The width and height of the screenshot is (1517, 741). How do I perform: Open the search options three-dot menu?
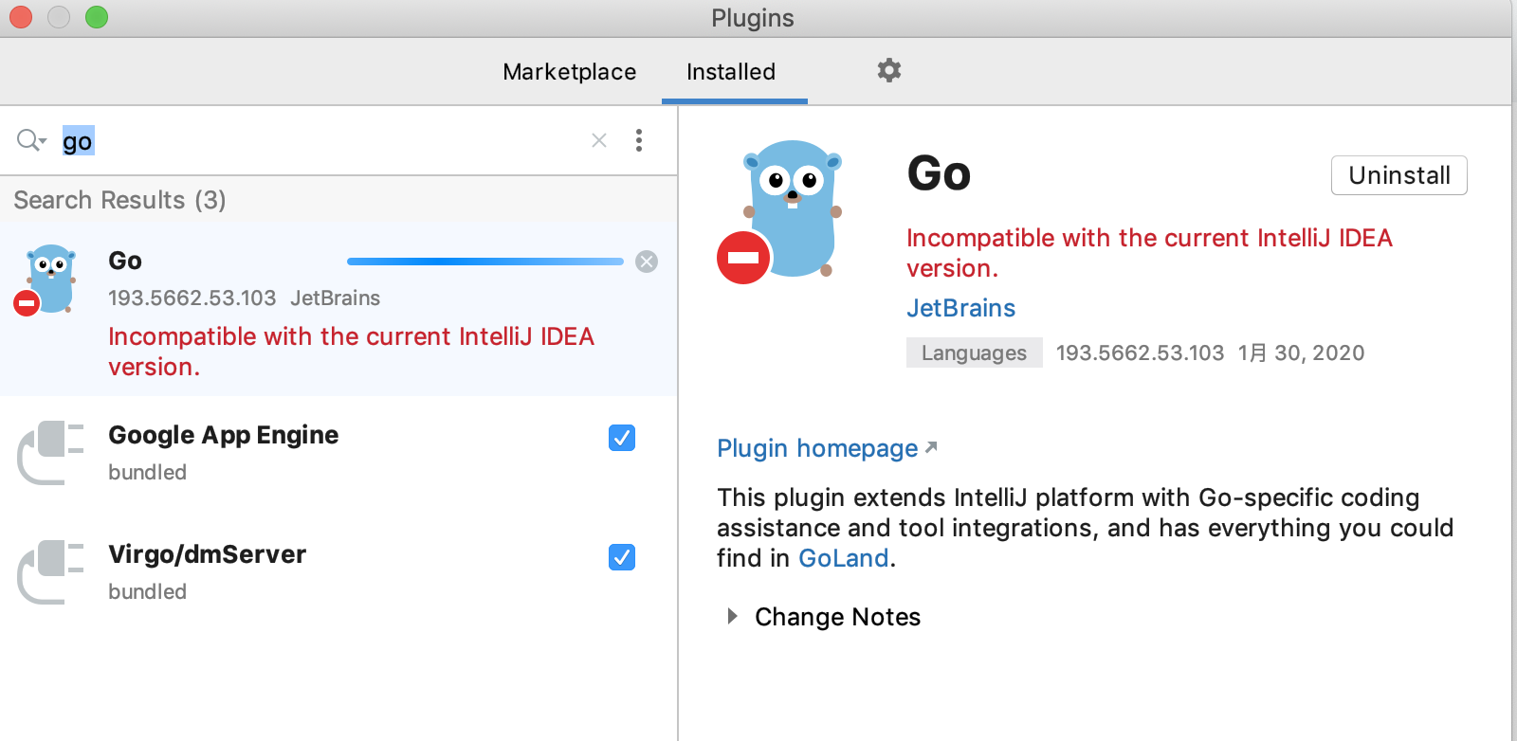639,140
